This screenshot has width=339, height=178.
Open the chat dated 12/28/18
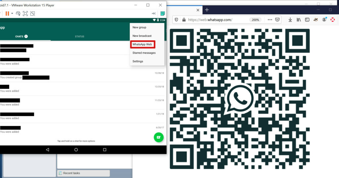82,75
